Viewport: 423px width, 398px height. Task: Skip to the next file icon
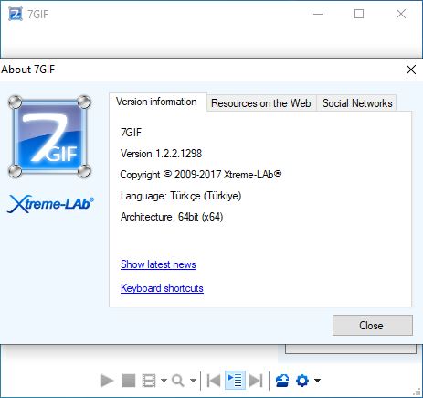click(x=256, y=381)
